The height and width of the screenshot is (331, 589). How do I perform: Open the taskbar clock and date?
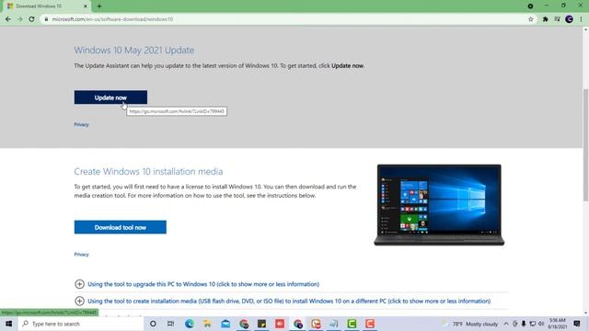coord(558,324)
